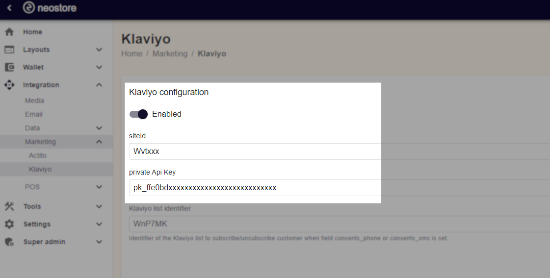Click the back arrow in top bar
The image size is (550, 278).
(x=9, y=8)
